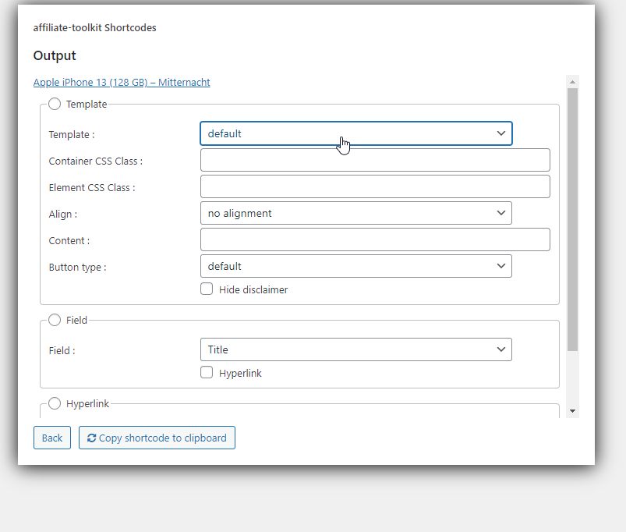Click into the Element CSS Class field
Image resolution: width=626 pixels, height=532 pixels.
pyautogui.click(x=375, y=186)
